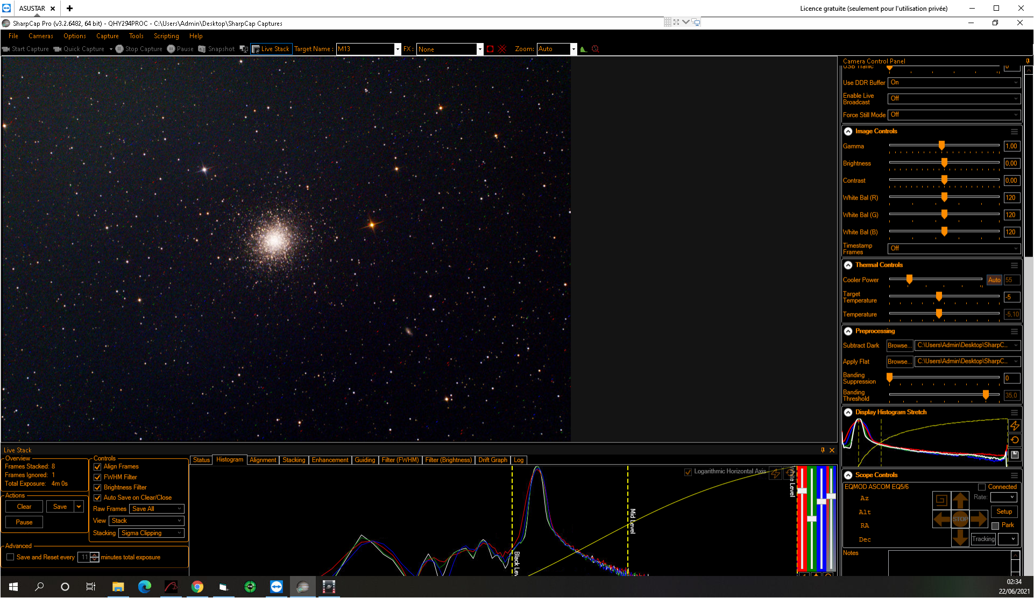Open the Zoom dropdown
The image size is (1034, 598).
573,49
